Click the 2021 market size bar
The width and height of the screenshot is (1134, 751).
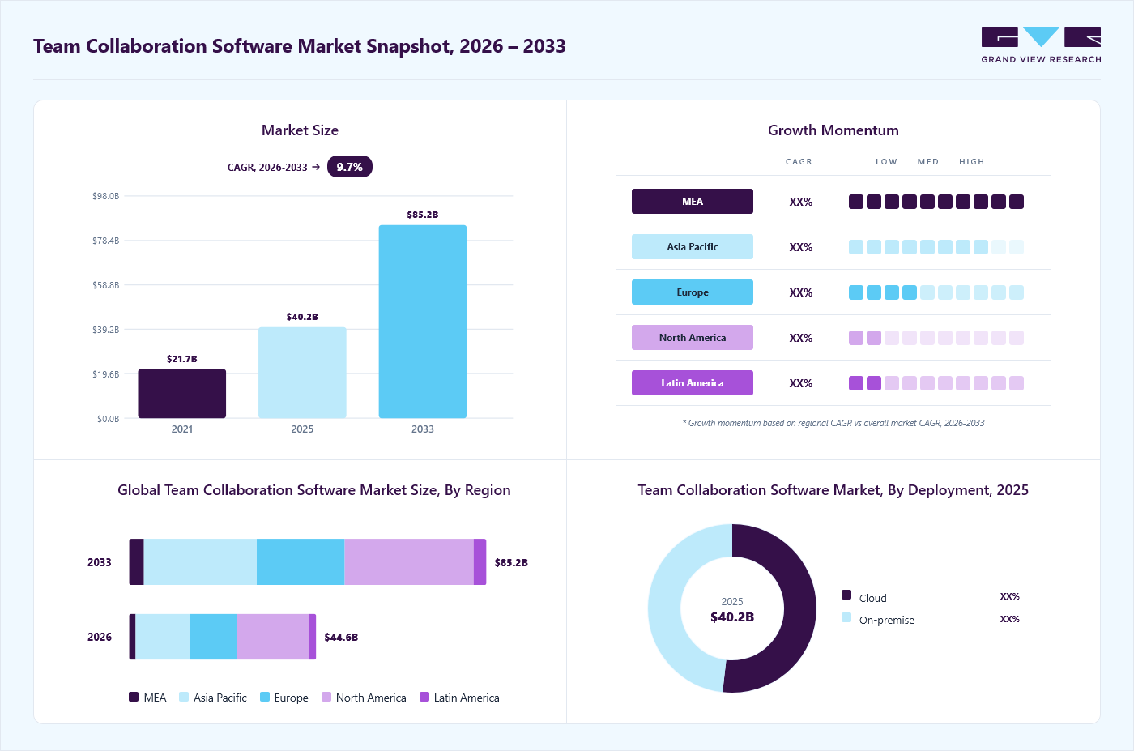[x=182, y=394]
